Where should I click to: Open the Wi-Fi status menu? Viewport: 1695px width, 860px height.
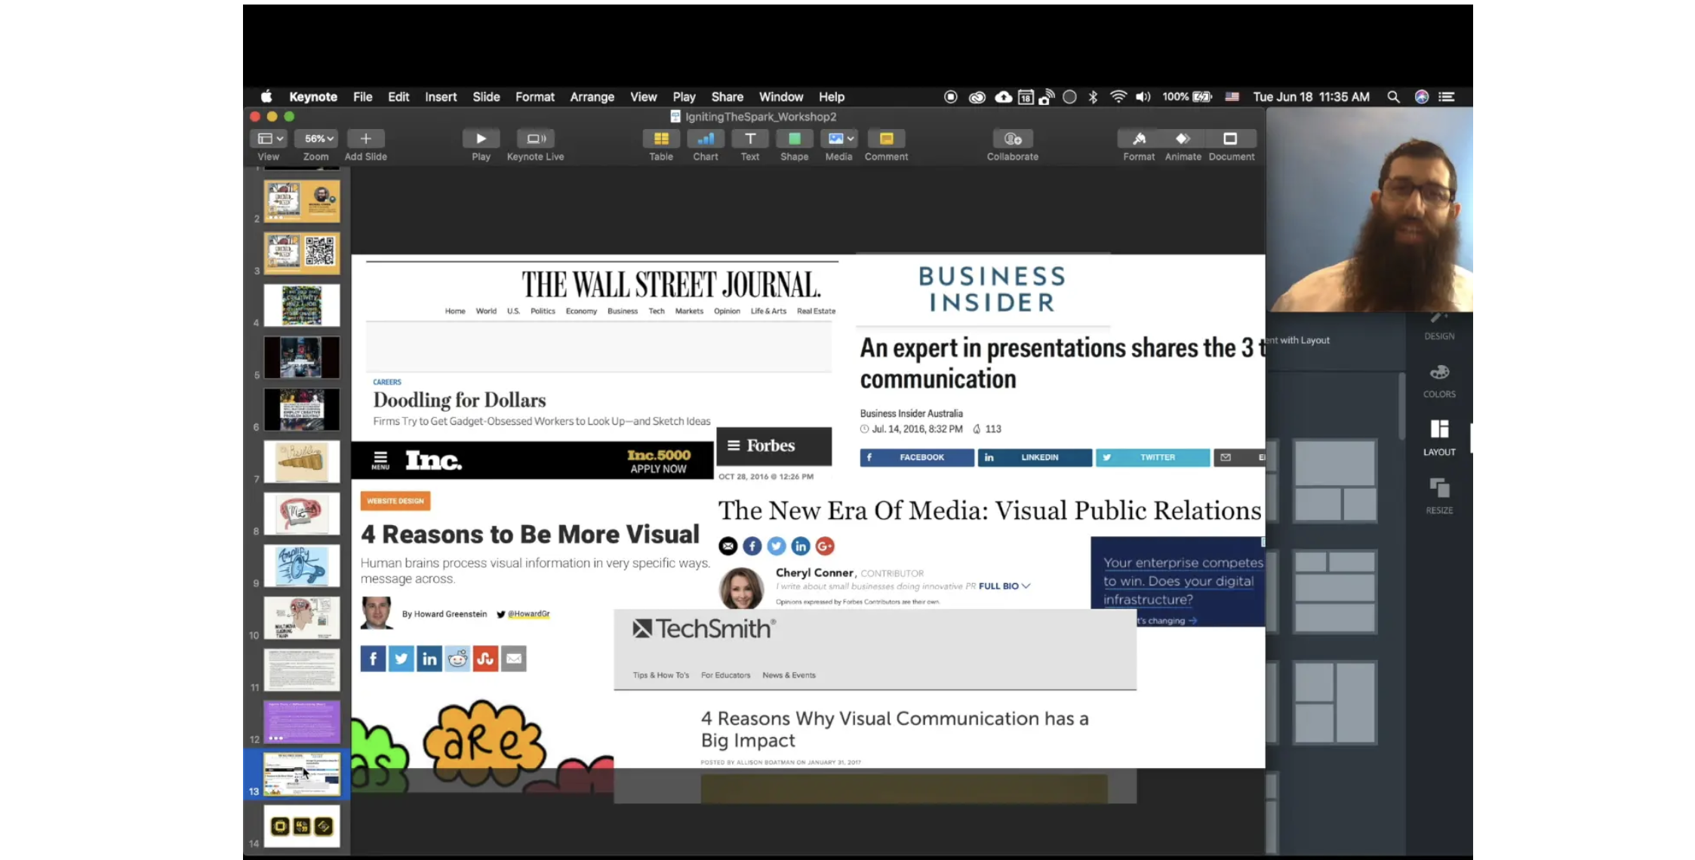point(1118,97)
